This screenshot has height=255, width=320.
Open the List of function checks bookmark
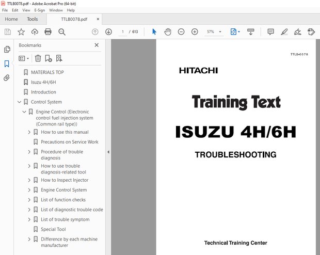tap(63, 200)
